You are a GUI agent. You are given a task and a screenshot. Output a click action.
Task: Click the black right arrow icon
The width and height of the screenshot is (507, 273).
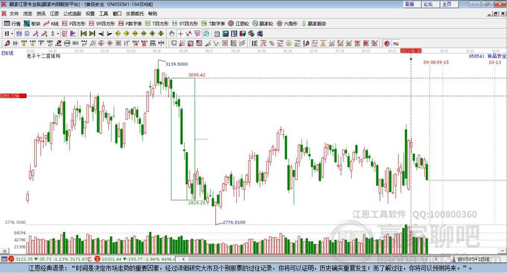point(109,34)
